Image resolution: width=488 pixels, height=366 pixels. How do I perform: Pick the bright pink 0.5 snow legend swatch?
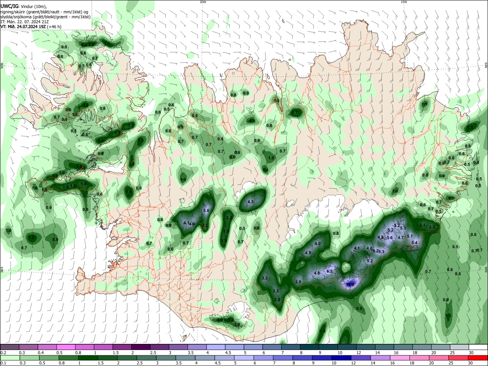(66, 347)
